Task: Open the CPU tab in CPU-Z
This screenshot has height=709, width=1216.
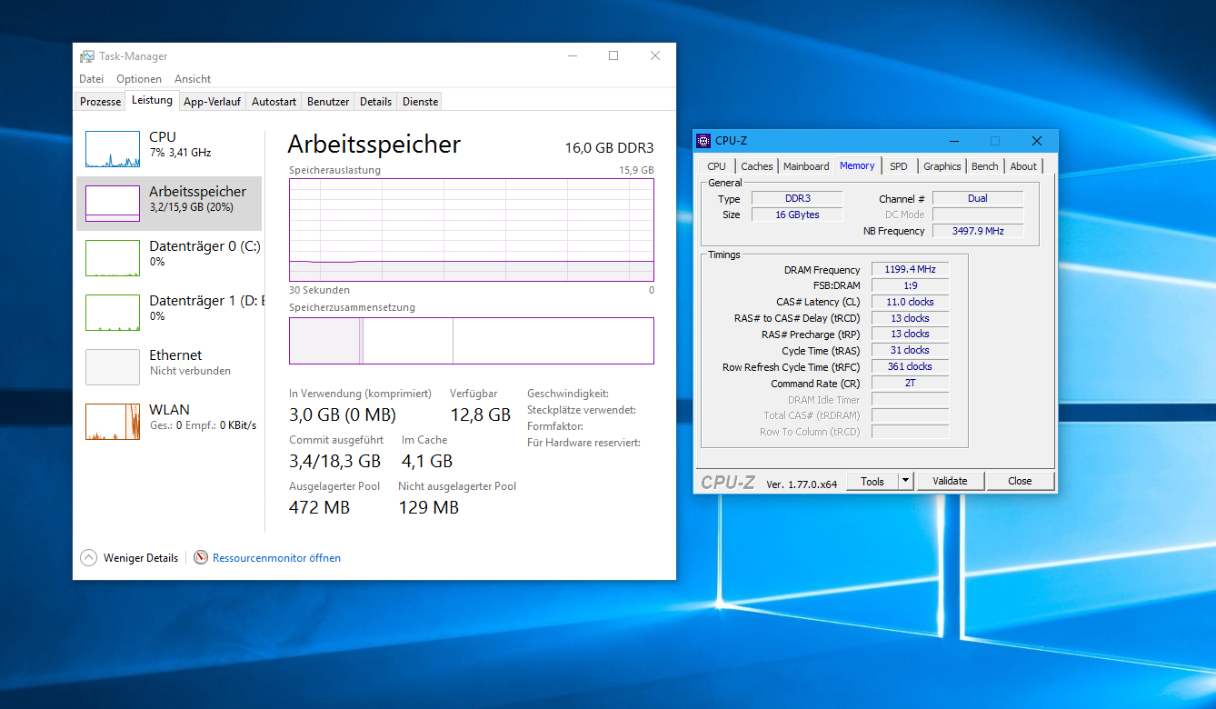Action: click(x=716, y=166)
